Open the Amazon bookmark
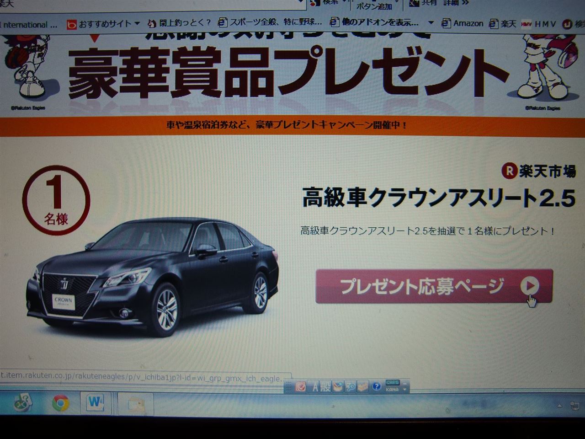Viewport: 585px width, 439px height. coord(463,23)
